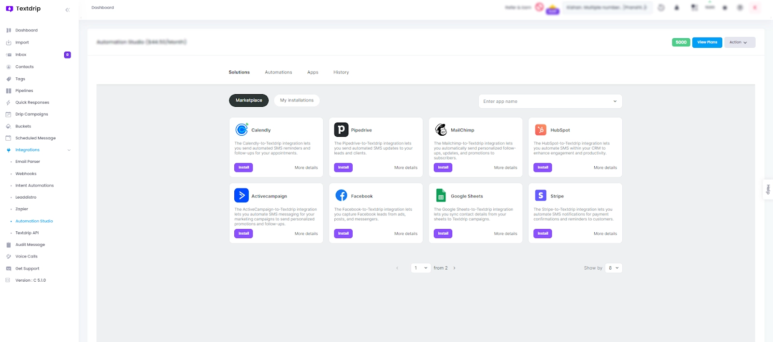The image size is (773, 342).
Task: Collapse the Integrations sidebar section
Action: pyautogui.click(x=69, y=150)
